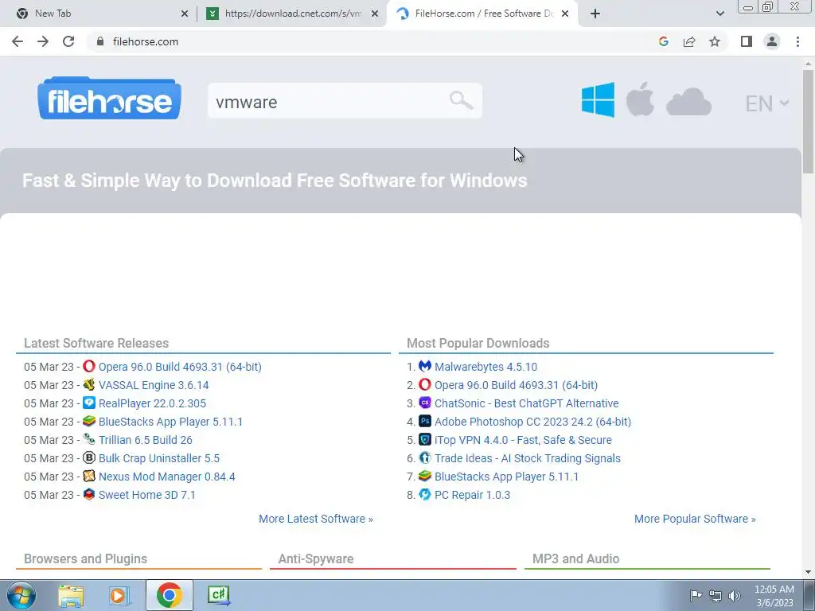The image size is (815, 611).
Task: Open Adobe Photoshop CC 2023 24.2 link
Action: coord(532,422)
